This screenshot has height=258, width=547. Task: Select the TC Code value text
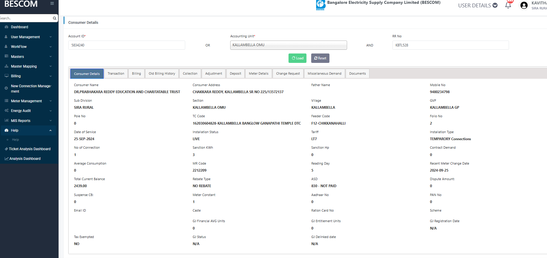(x=247, y=123)
